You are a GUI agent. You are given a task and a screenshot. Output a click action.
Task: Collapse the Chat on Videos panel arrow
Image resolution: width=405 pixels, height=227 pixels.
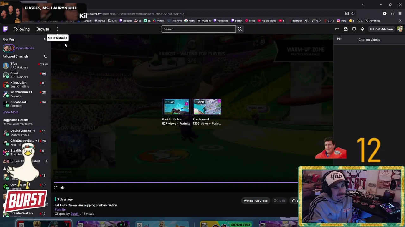(339, 39)
